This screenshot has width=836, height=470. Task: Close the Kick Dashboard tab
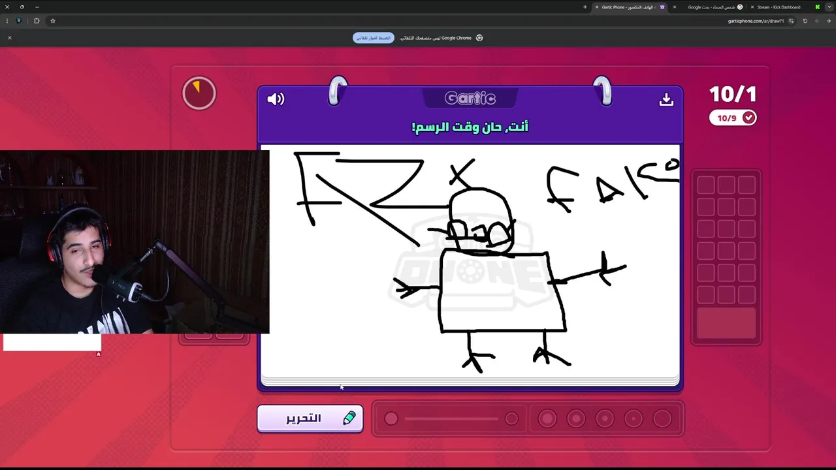coord(752,7)
